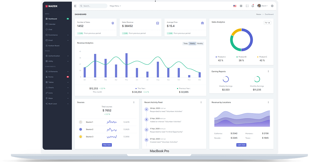Open the Earning Reports options menu
This screenshot has height=162, width=321.
268,71
